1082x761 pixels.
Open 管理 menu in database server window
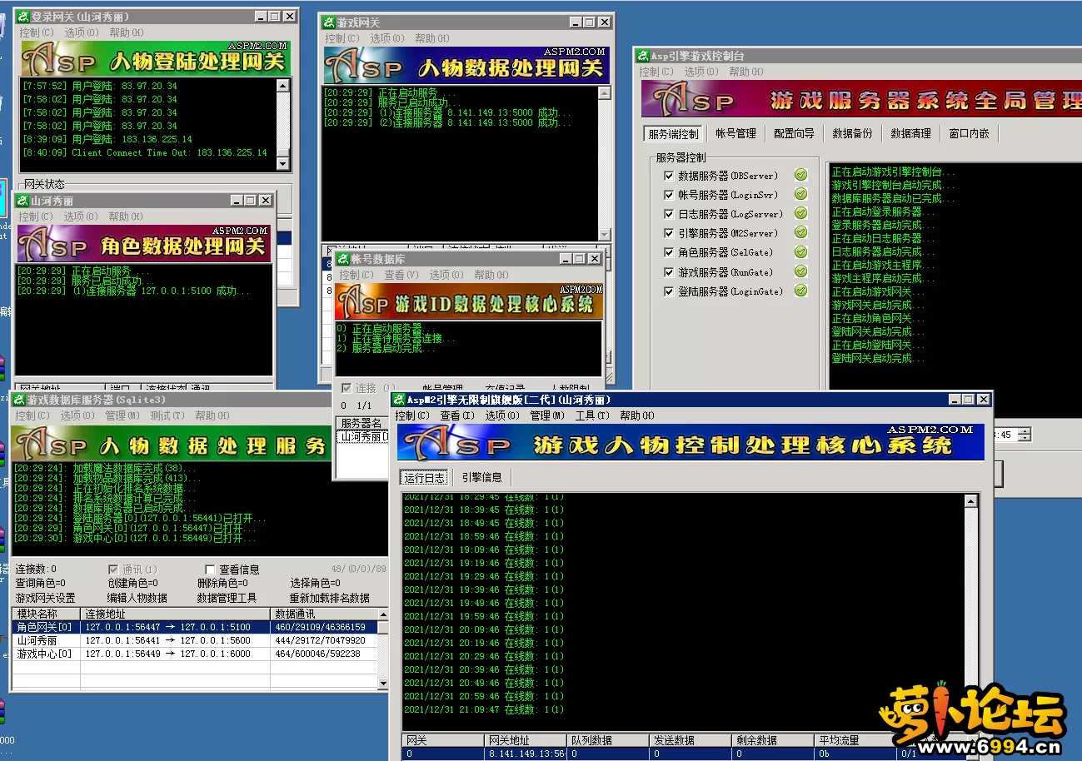(x=122, y=415)
